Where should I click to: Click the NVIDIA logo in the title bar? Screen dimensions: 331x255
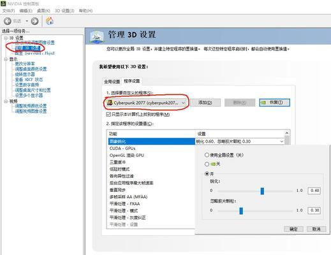tap(3, 3)
